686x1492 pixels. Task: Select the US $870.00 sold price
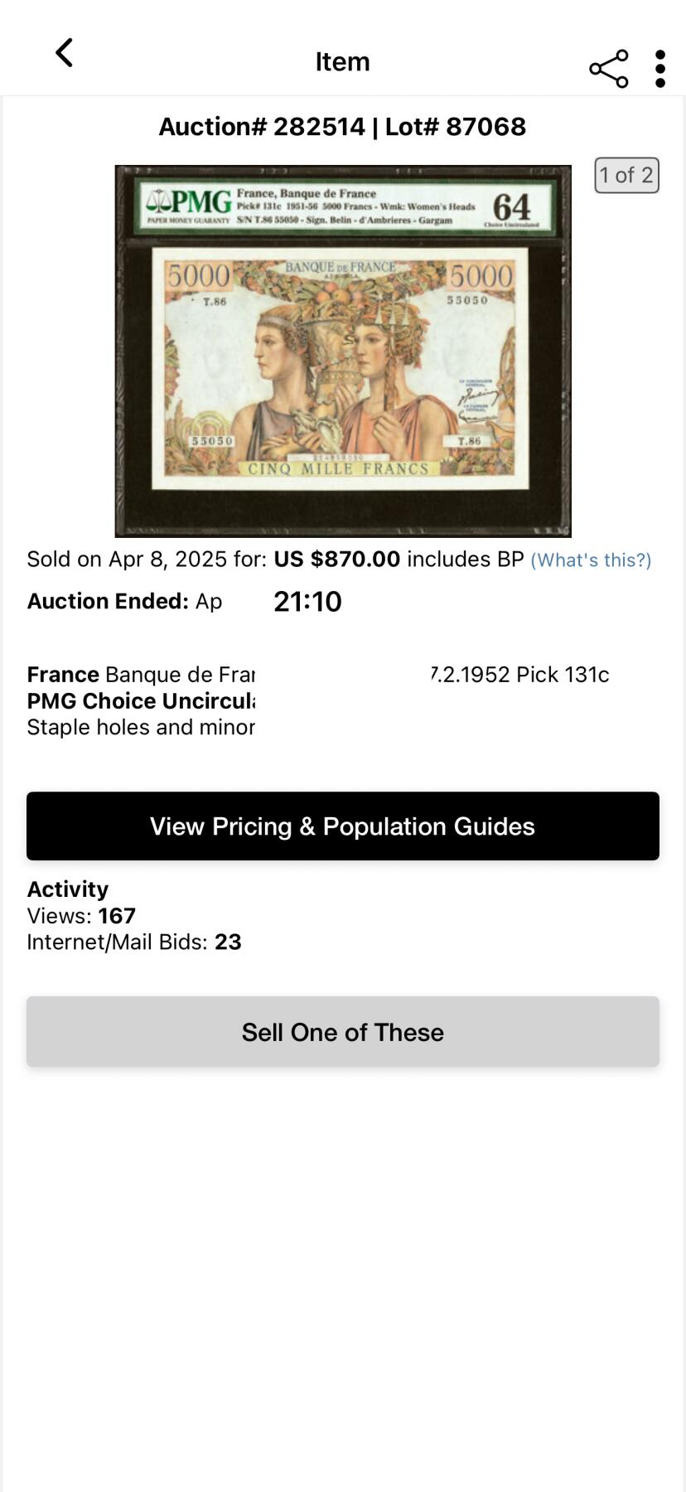(336, 559)
